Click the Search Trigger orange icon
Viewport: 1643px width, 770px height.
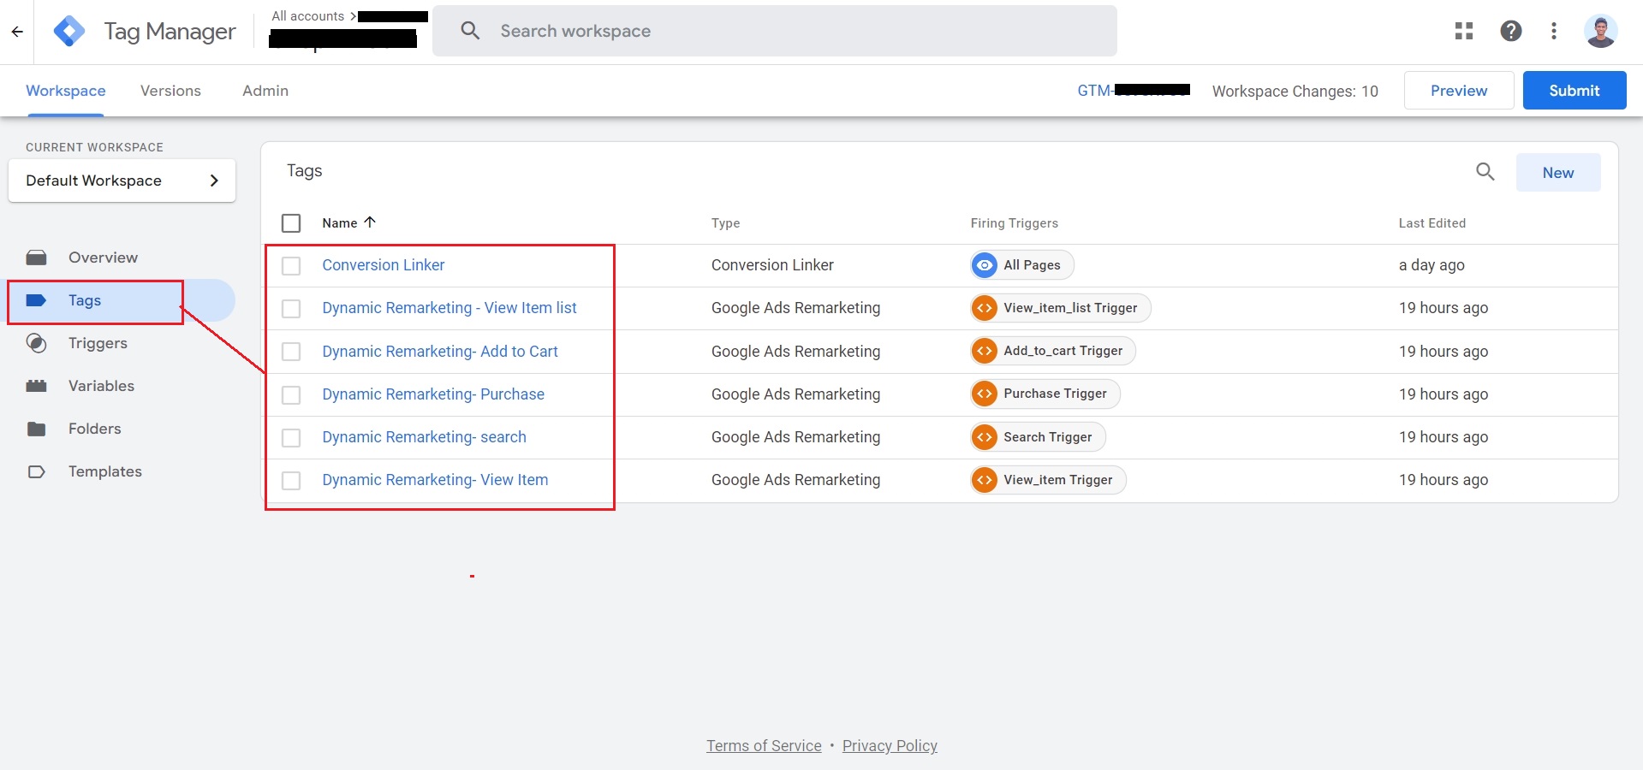985,437
